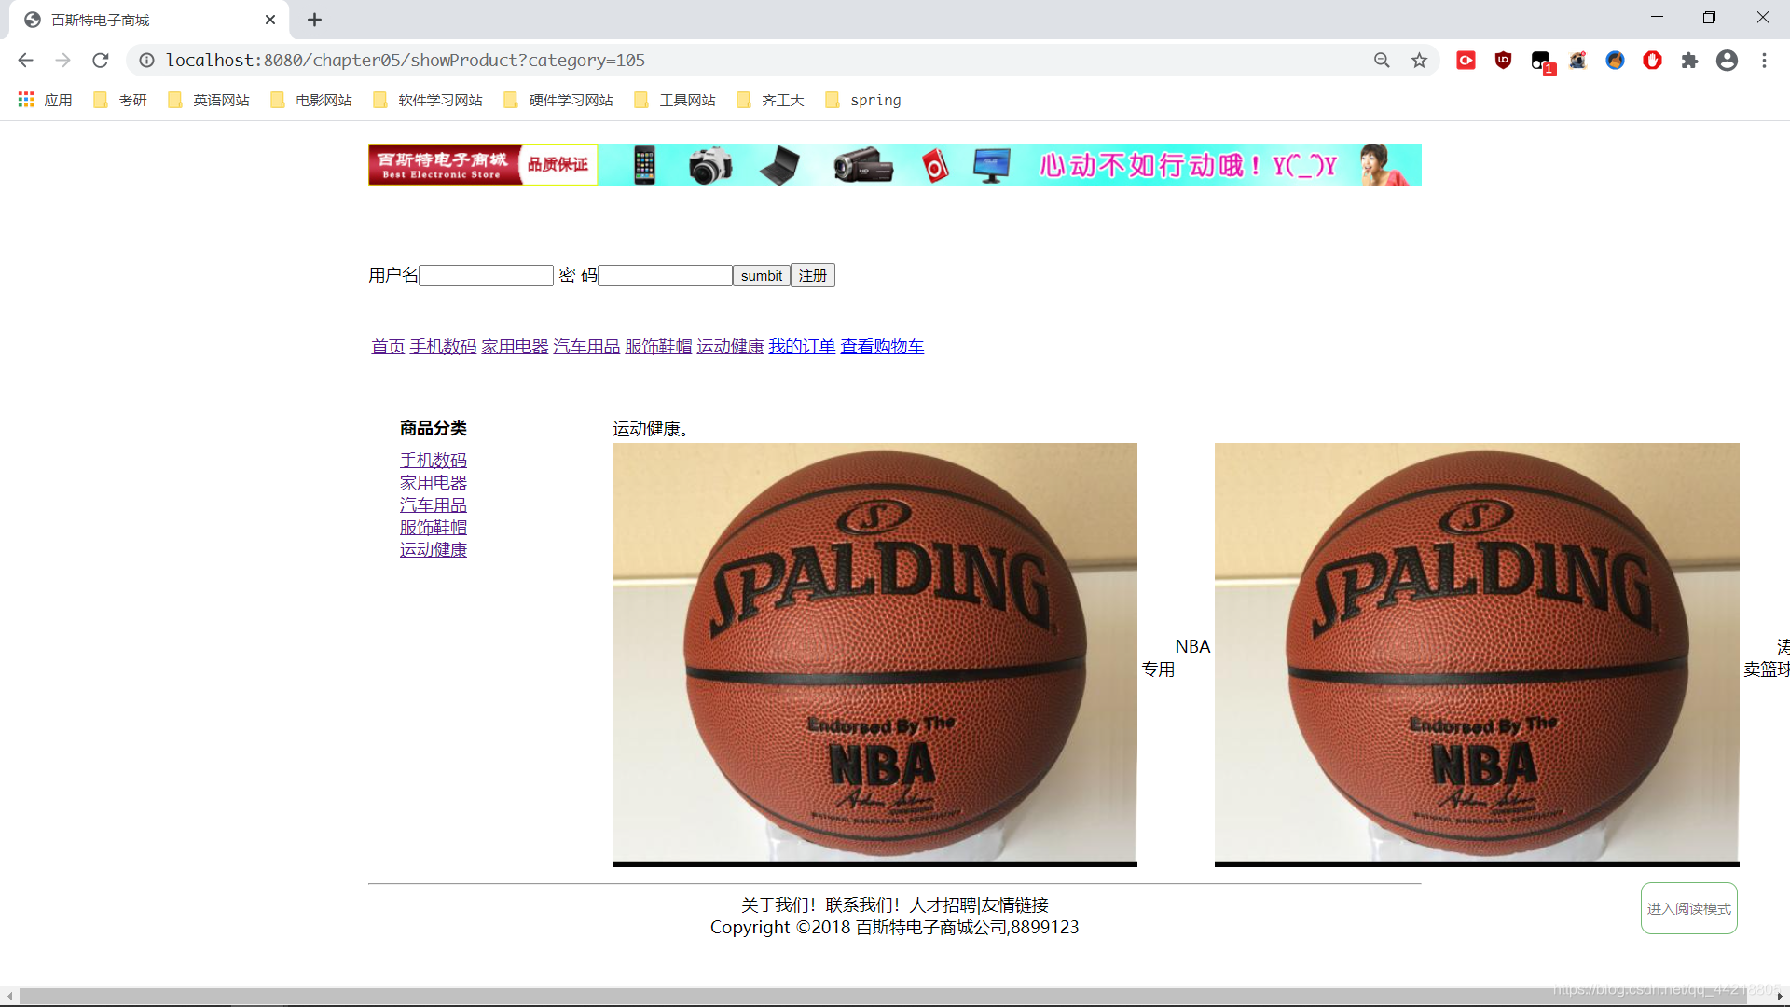This screenshot has width=1790, height=1007.
Task: Select 手机数码 under 商品分类 sidebar
Action: 434,461
